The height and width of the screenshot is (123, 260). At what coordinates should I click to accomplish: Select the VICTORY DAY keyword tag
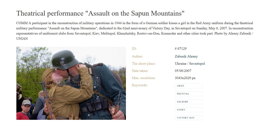tap(188, 118)
